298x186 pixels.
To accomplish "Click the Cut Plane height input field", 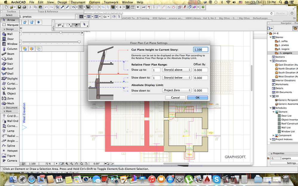I will pyautogui.click(x=200, y=50).
